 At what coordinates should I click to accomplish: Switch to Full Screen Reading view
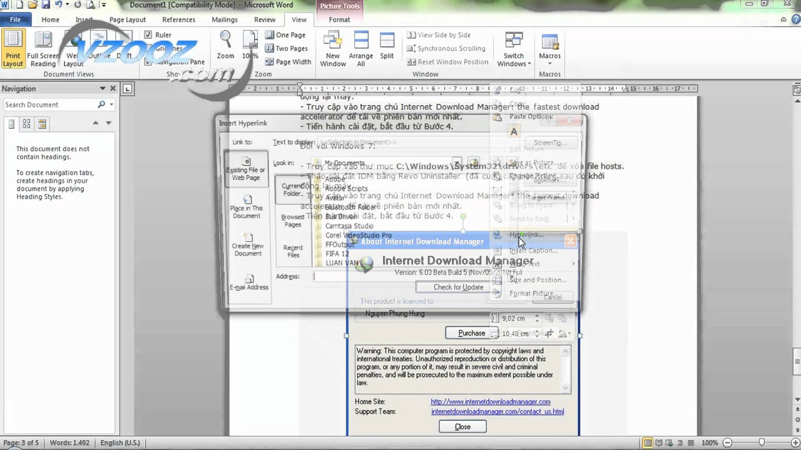point(43,49)
